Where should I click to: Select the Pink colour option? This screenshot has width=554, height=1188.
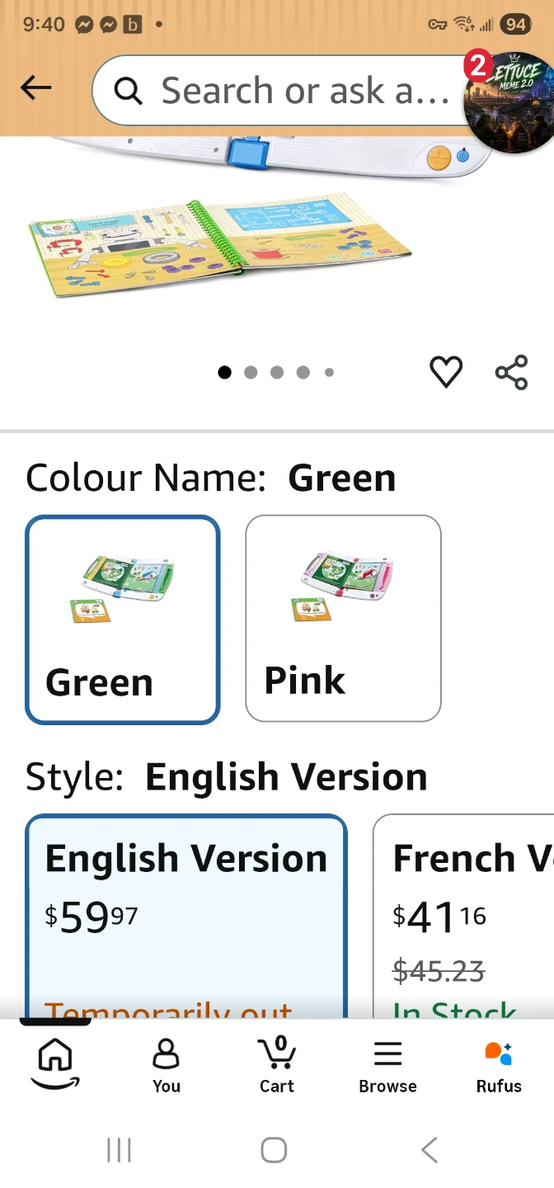pos(343,618)
